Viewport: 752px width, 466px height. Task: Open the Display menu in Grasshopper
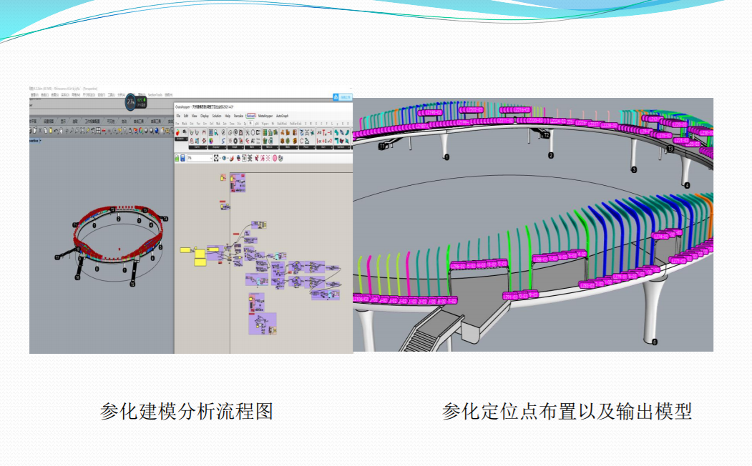point(205,116)
